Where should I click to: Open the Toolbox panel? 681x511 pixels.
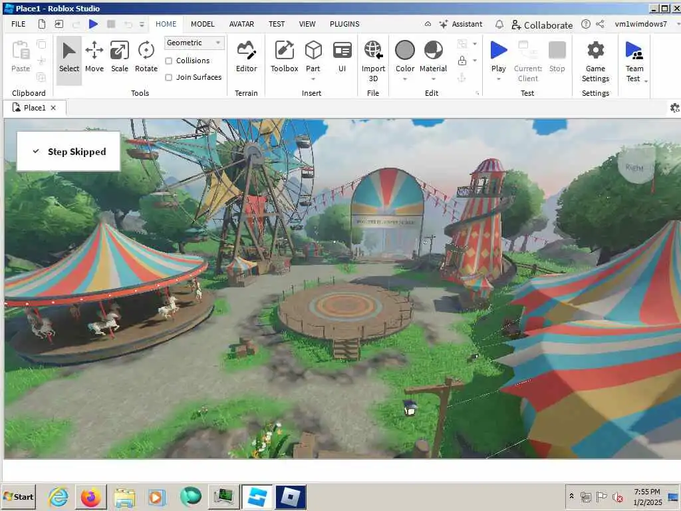click(285, 57)
